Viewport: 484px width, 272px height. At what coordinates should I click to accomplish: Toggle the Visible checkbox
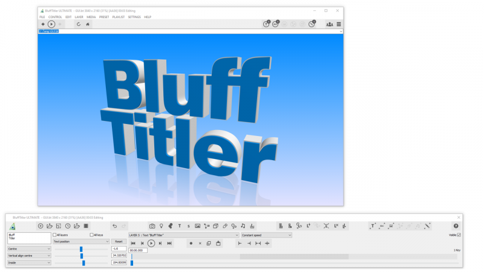click(459, 235)
